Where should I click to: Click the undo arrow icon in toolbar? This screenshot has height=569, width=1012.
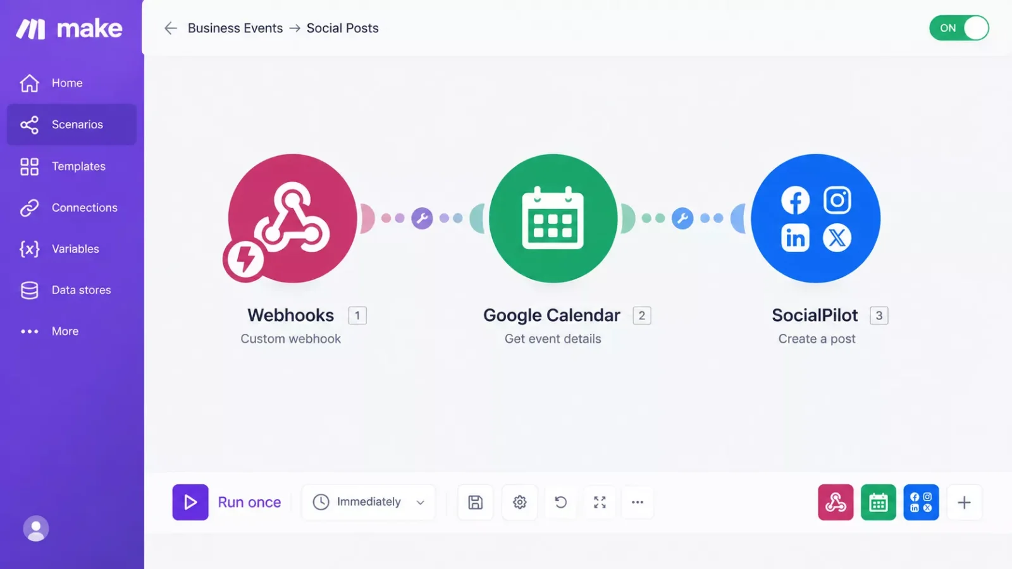(x=560, y=502)
